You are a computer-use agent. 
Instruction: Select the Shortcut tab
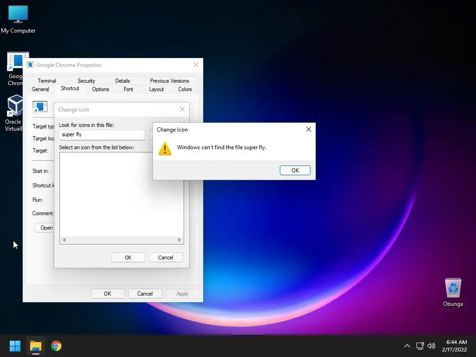[x=70, y=88]
